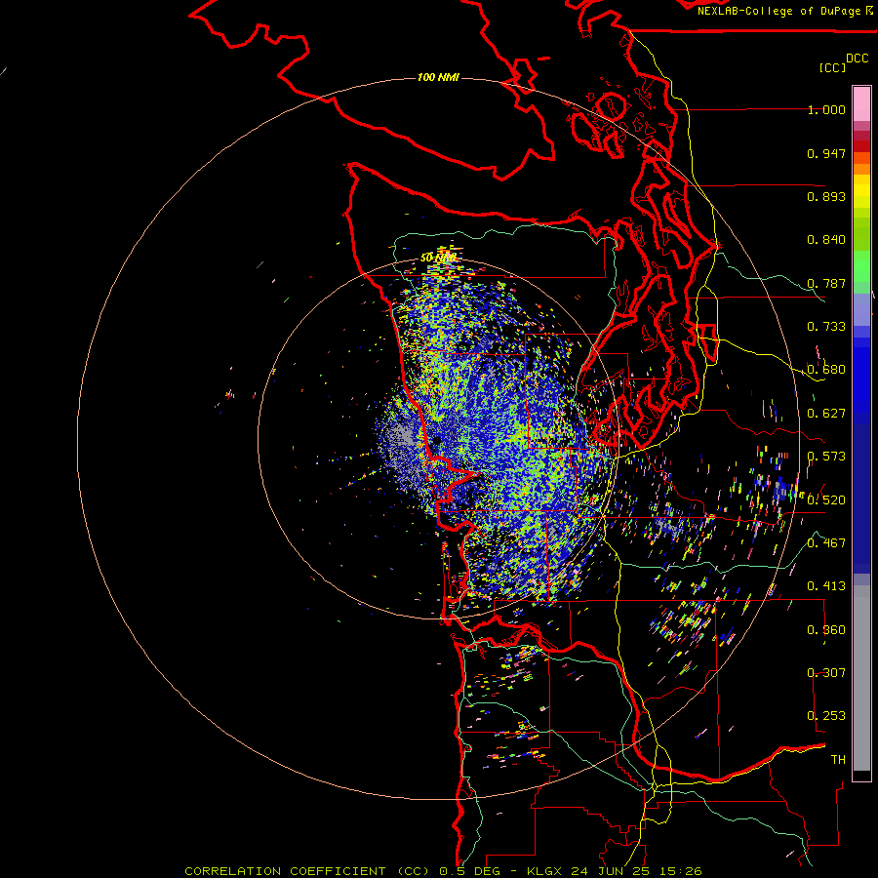Select the 0.573 legend value
The height and width of the screenshot is (878, 878).
point(826,457)
